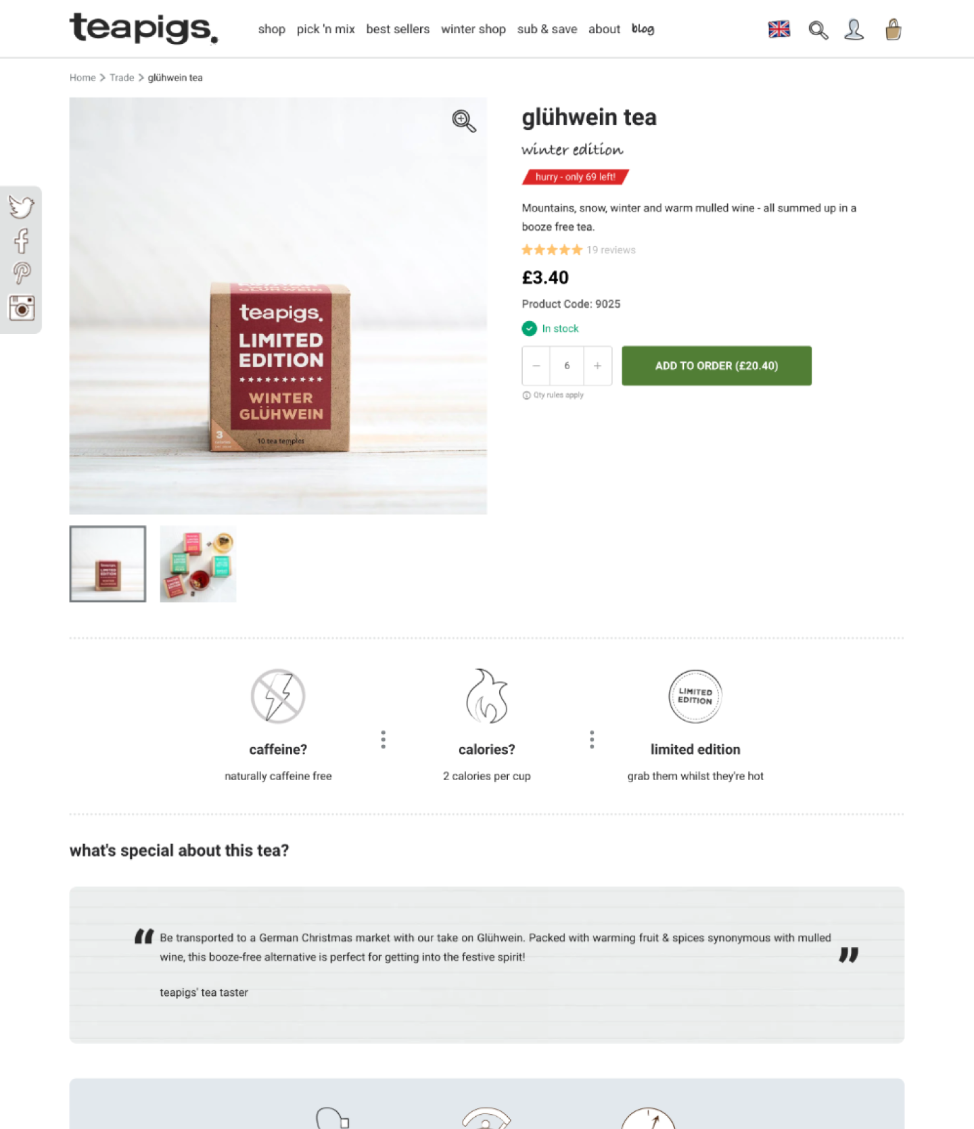The image size is (974, 1129).
Task: Increase quantity with plus button
Action: pos(597,366)
